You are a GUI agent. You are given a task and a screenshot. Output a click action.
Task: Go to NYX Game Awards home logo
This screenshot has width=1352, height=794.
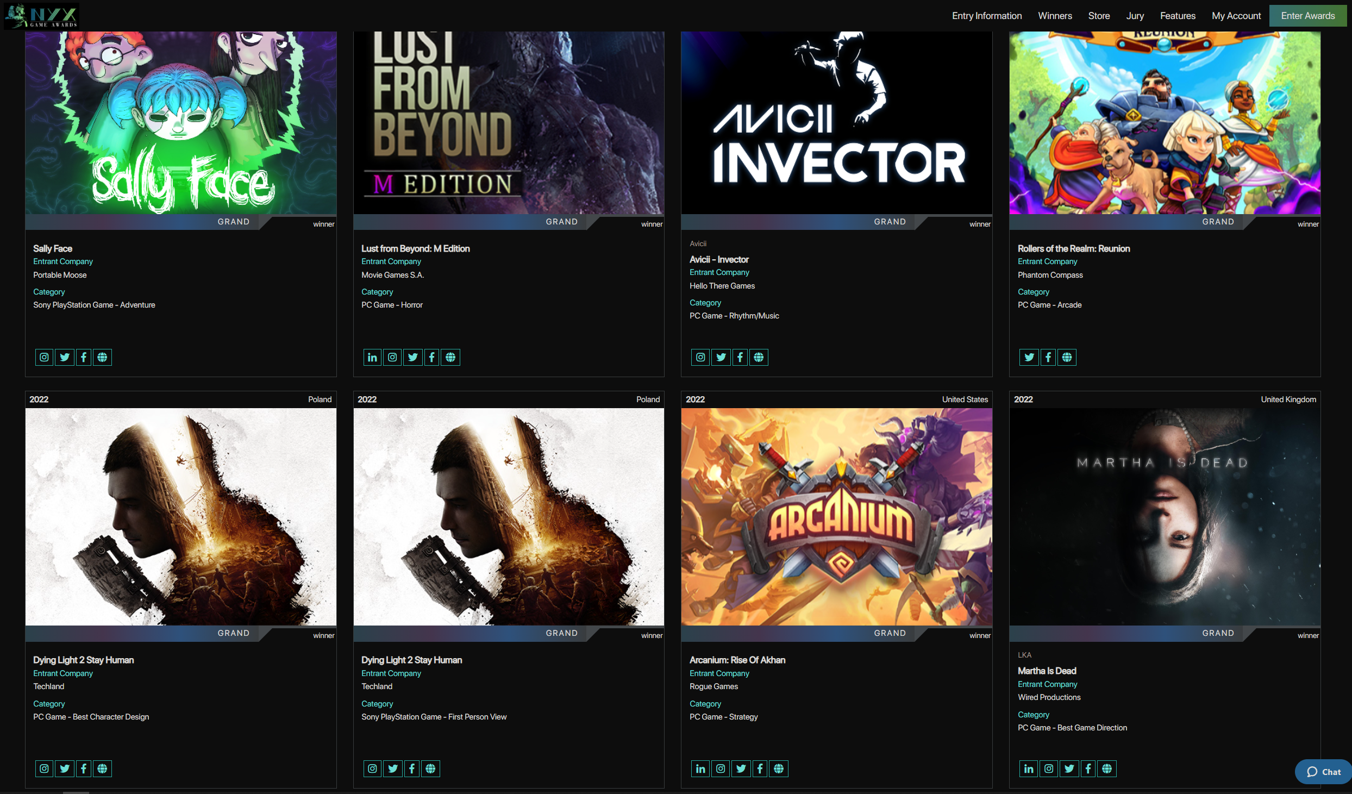41,15
